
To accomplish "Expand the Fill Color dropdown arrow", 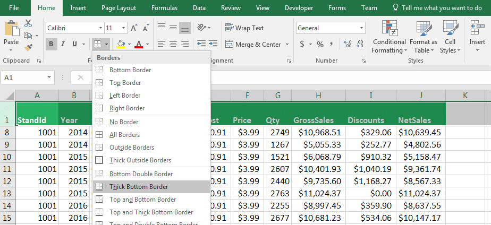I will [129, 45].
